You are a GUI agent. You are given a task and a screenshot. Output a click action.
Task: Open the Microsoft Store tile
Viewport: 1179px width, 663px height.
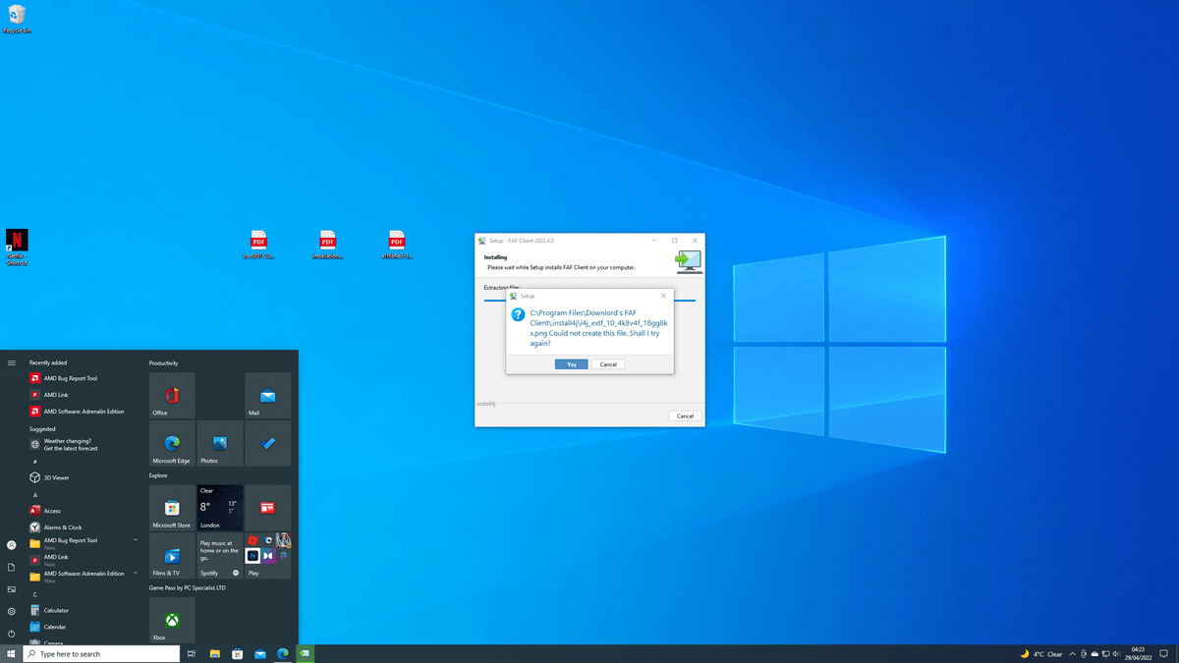[x=172, y=508]
